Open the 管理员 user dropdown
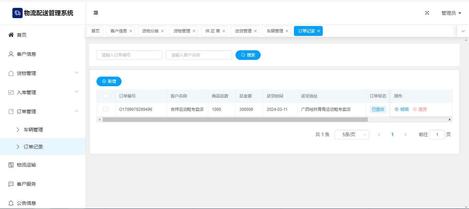 point(451,13)
